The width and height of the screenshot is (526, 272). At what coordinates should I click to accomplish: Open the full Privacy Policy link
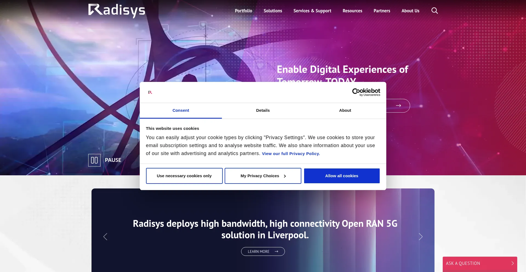(291, 153)
